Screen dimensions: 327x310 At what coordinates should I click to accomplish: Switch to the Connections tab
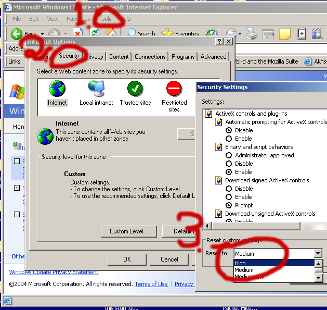click(x=150, y=57)
